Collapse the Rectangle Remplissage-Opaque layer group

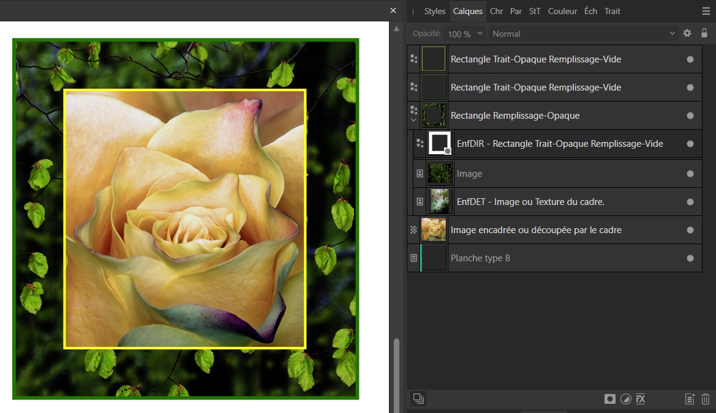[x=413, y=120]
